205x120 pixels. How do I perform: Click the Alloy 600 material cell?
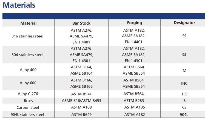pyautogui.click(x=28, y=83)
